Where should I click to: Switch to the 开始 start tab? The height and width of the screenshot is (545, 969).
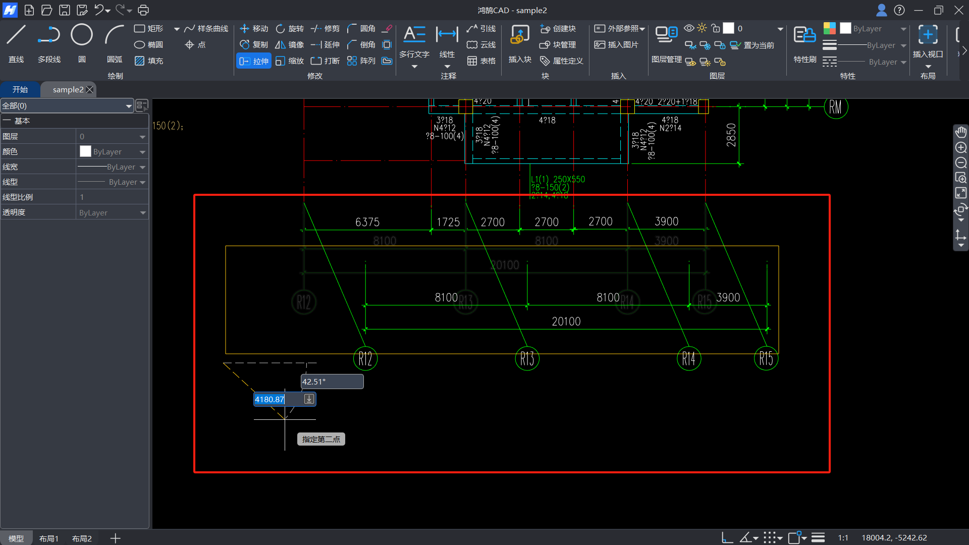pyautogui.click(x=20, y=89)
